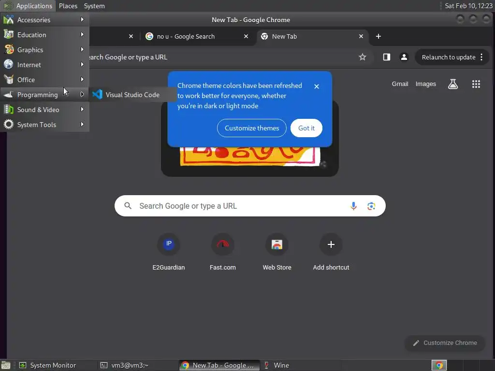The height and width of the screenshot is (371, 495).
Task: Open the Fast.com shortcut
Action: tap(223, 252)
